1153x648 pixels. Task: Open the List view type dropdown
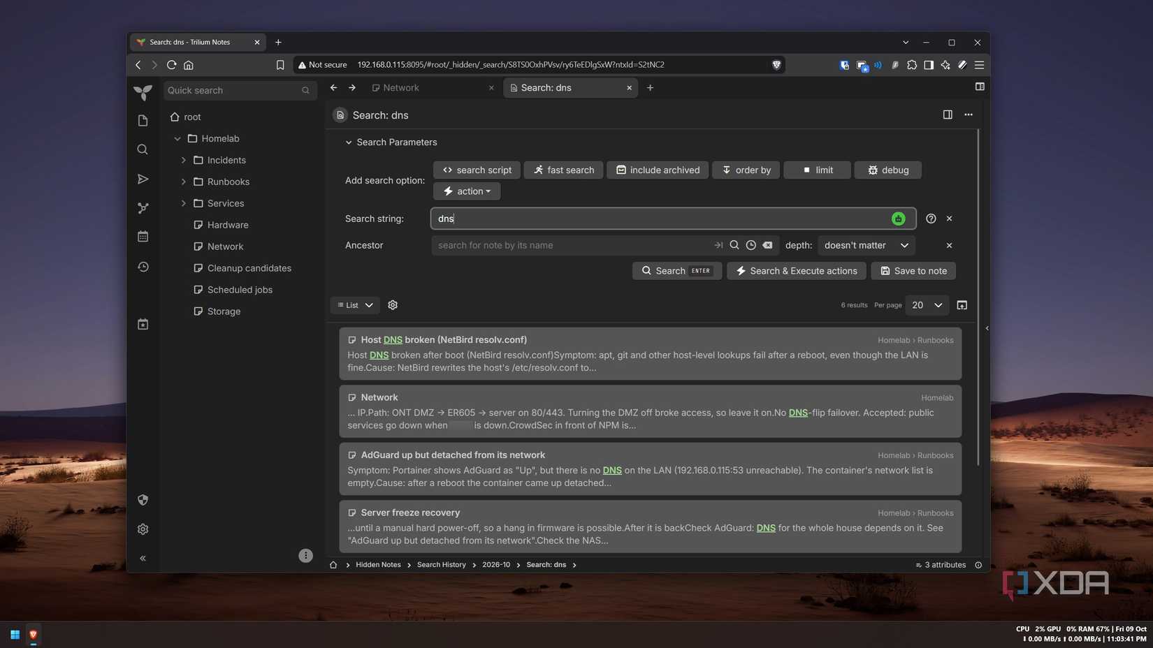[x=355, y=305]
